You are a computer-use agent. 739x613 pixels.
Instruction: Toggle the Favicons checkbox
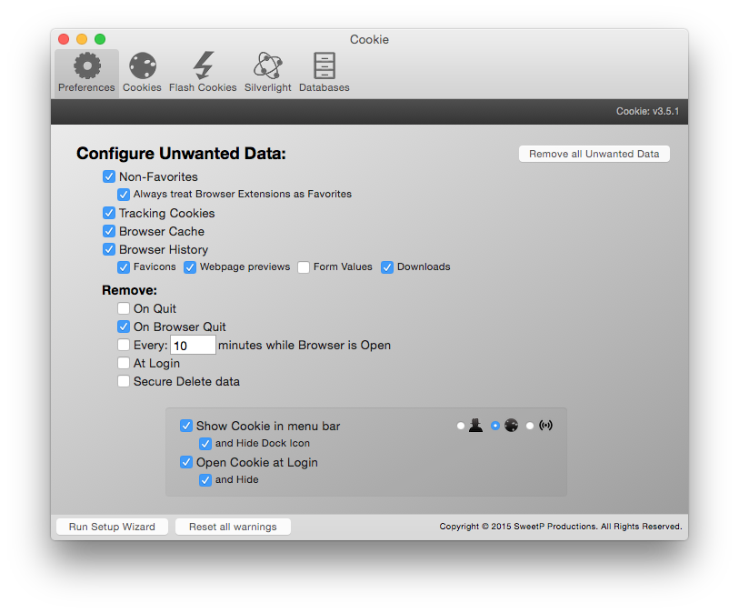click(x=124, y=267)
